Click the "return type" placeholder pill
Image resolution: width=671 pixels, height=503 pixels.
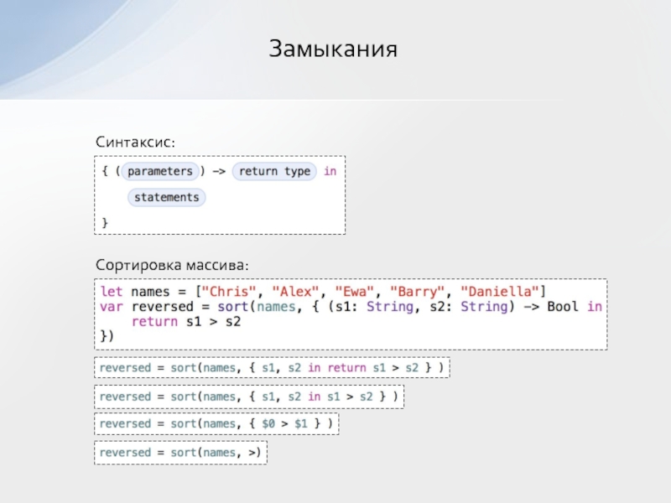(273, 172)
